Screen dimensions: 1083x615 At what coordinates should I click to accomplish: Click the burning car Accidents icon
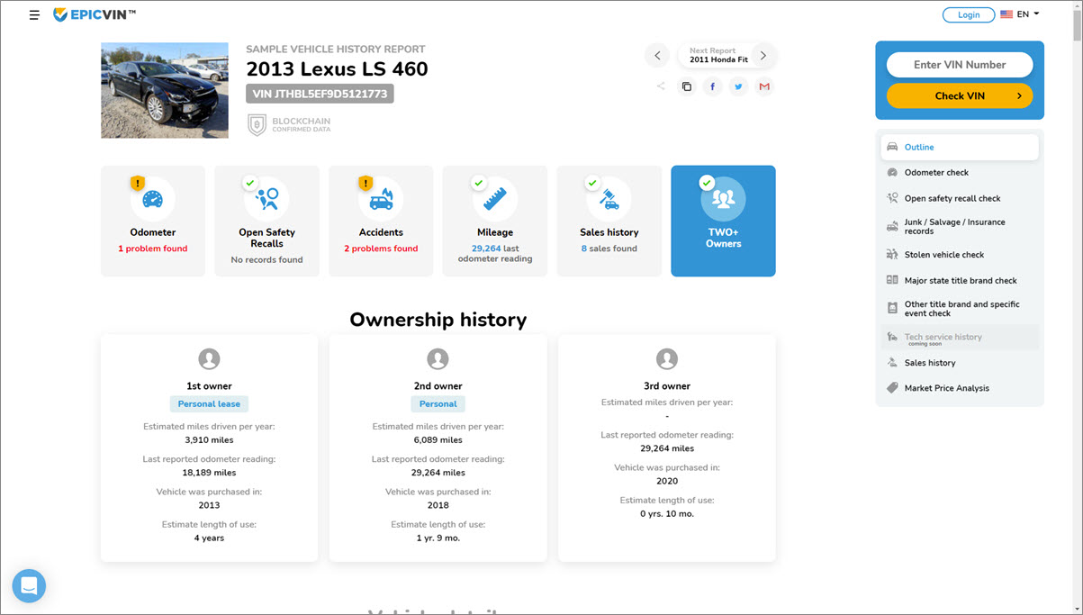point(381,199)
